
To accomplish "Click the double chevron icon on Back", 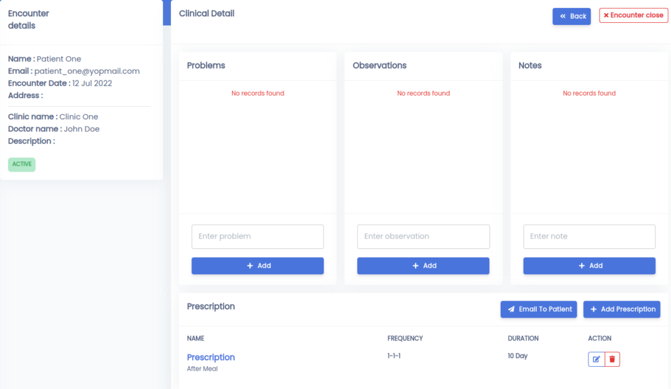I will (x=563, y=16).
